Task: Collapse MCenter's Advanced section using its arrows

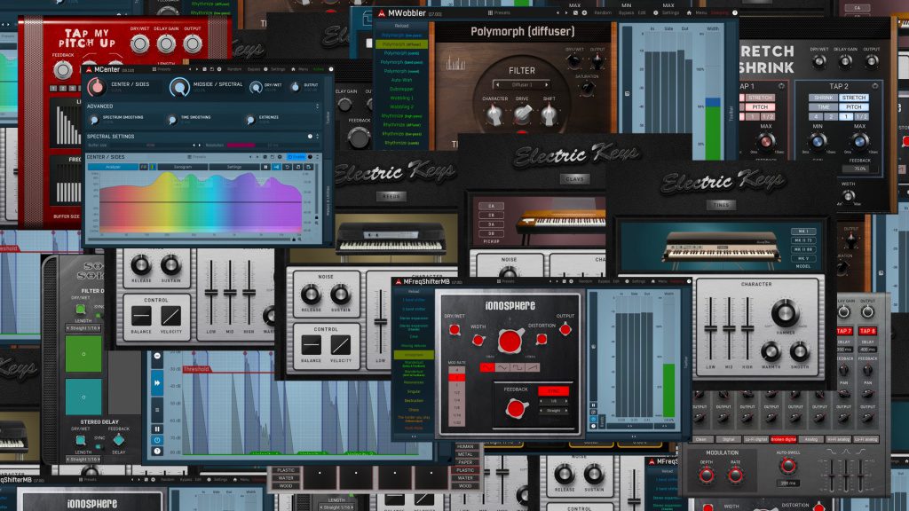Action: 317,106
